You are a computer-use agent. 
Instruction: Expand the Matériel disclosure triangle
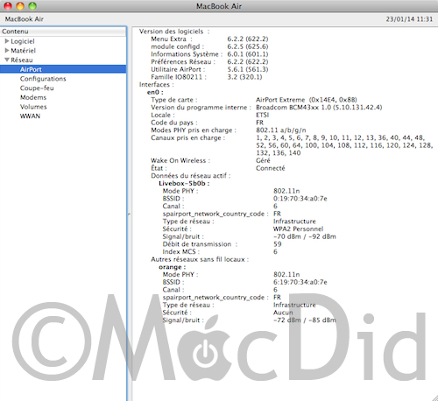[x=7, y=51]
